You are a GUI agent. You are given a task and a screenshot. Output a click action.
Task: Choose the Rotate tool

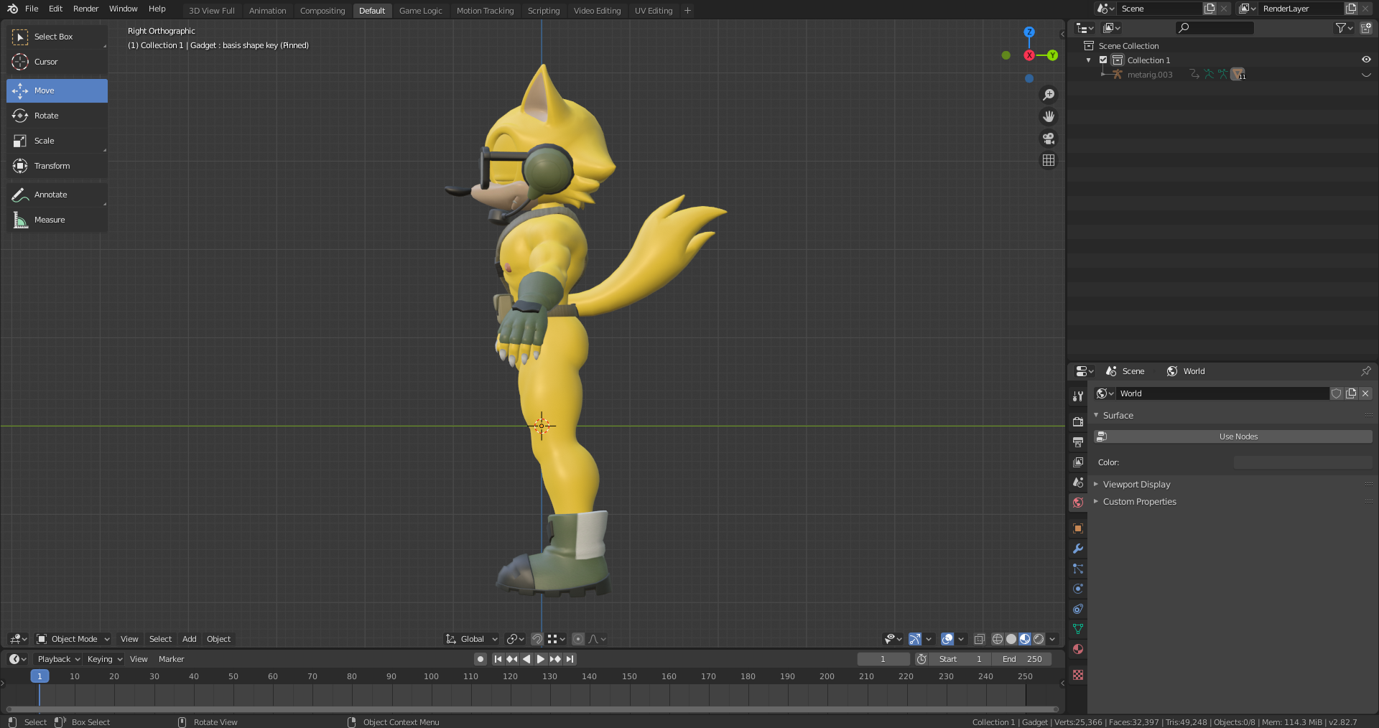point(57,116)
